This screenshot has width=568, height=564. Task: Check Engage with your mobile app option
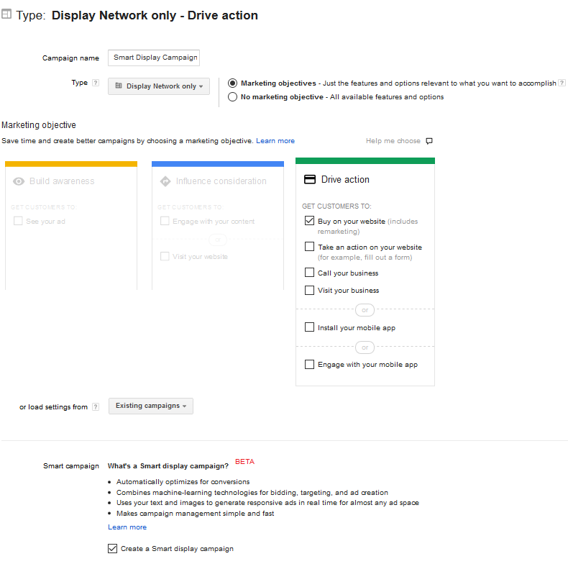coord(309,364)
